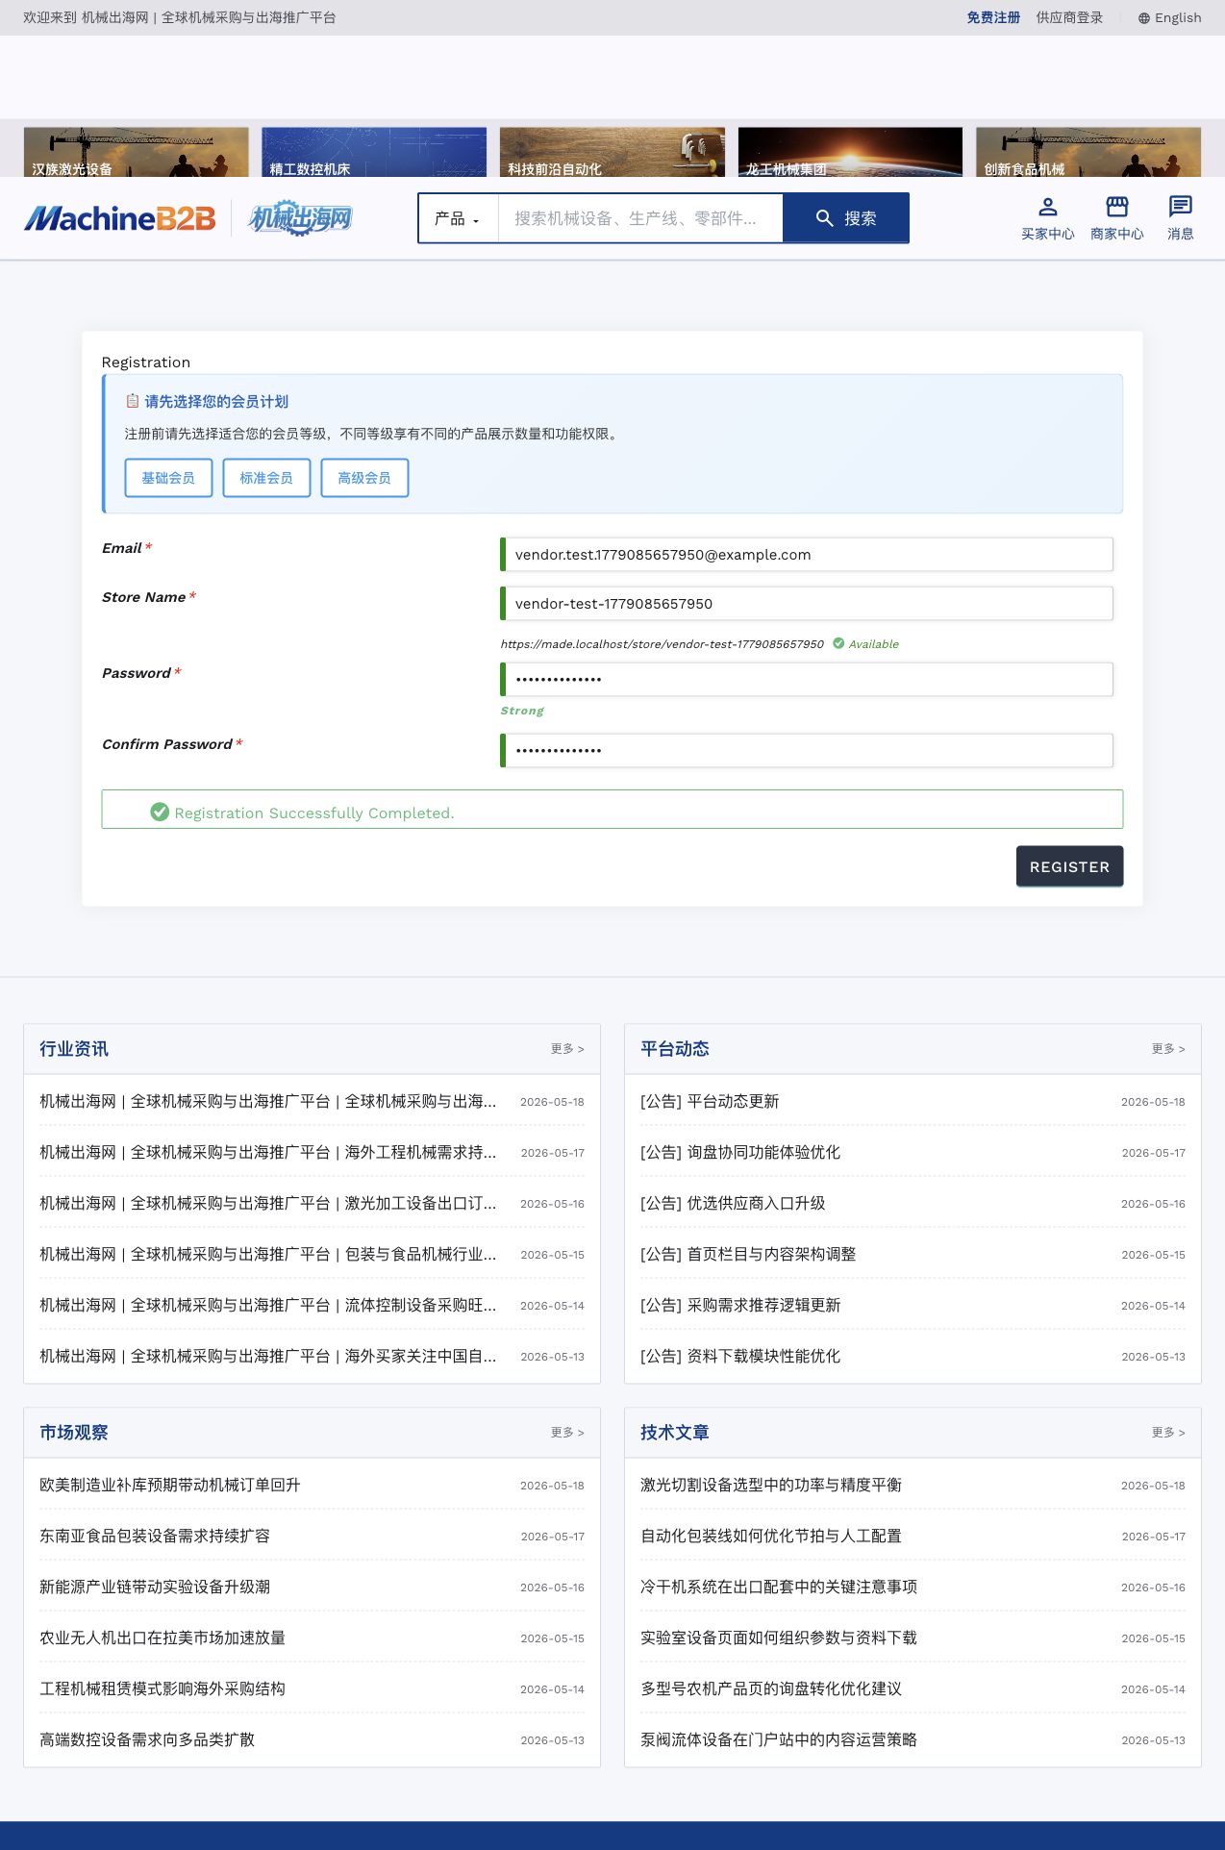Select the 标准会员 membership plan
Screen dimensions: 1225x1850
click(x=266, y=478)
